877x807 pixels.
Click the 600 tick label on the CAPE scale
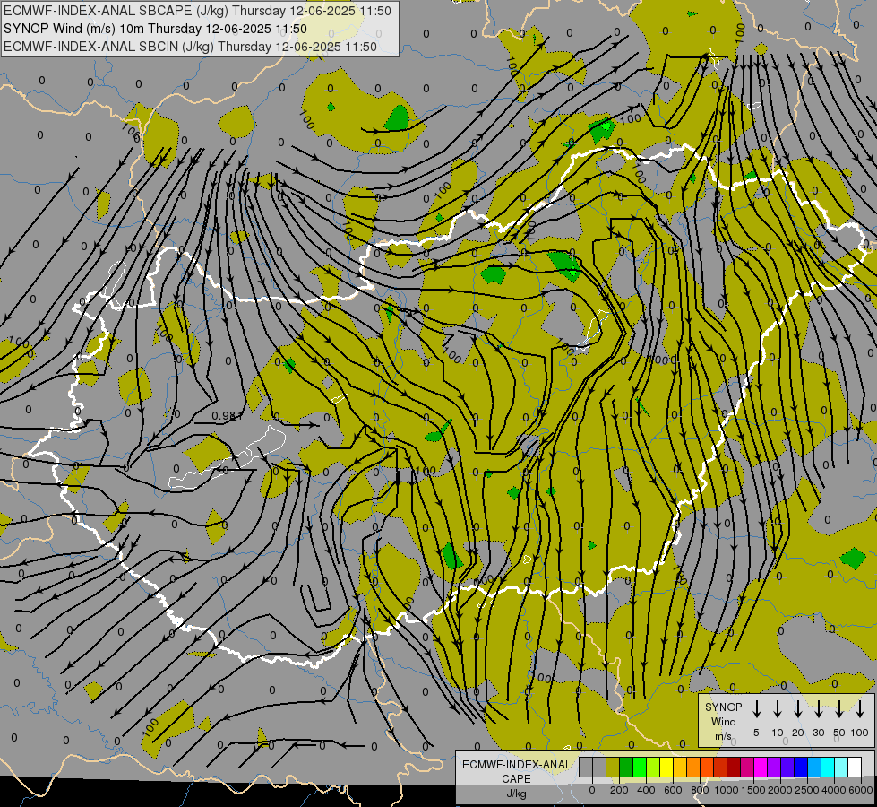pyautogui.click(x=673, y=790)
